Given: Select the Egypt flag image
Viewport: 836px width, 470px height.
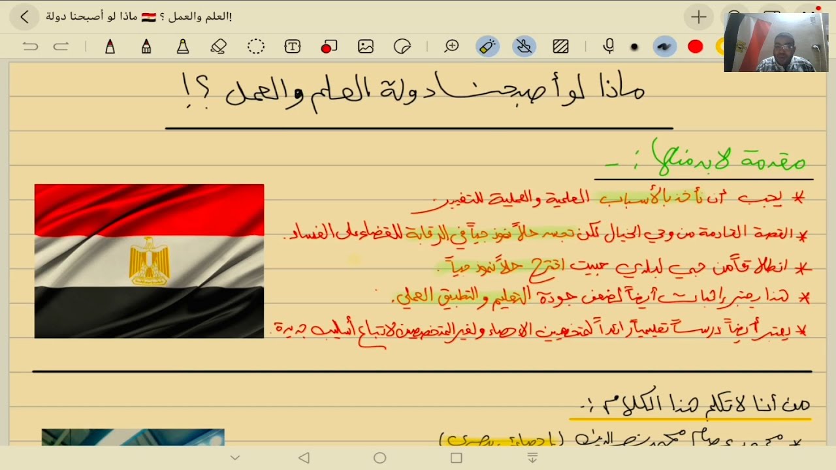Looking at the screenshot, I should pyautogui.click(x=149, y=261).
